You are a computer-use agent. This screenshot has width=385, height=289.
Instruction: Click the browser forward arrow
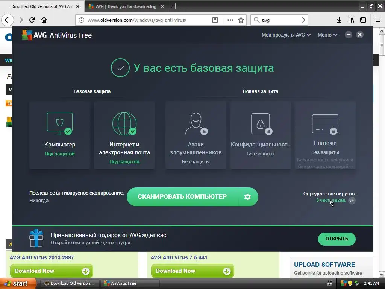click(20, 20)
